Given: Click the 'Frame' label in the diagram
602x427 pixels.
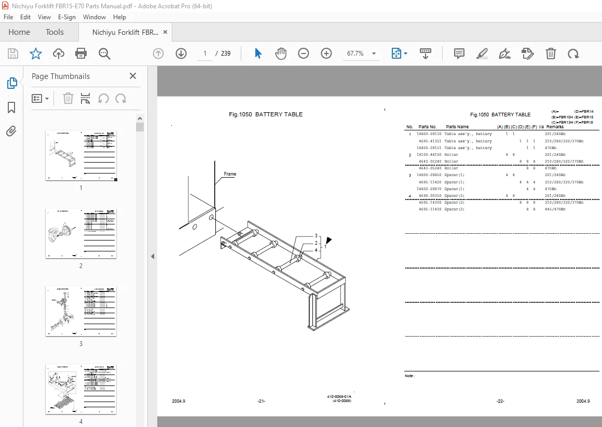Looking at the screenshot, I should tap(230, 174).
